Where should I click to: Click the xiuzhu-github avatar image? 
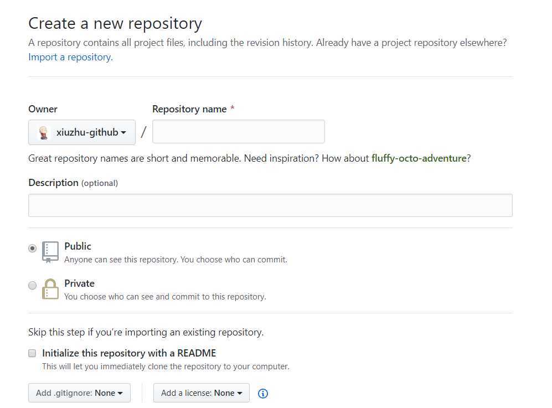click(x=44, y=133)
